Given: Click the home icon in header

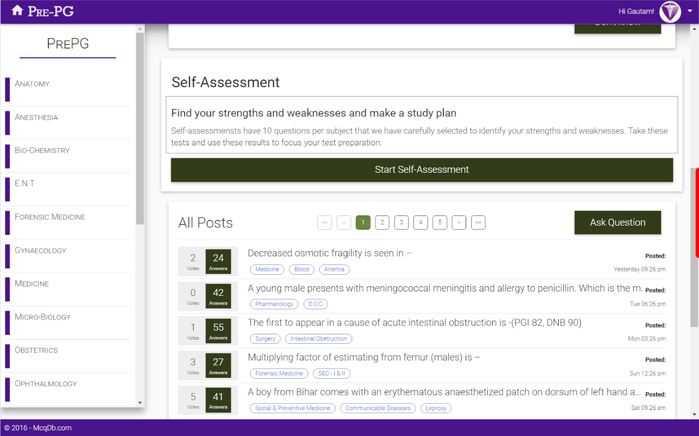Looking at the screenshot, I should coord(17,11).
